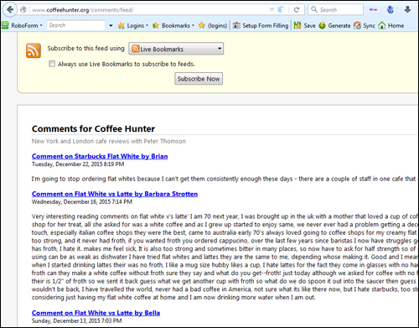Focus the RoboForm toolbar Search box
The width and height of the screenshot is (419, 328).
click(x=75, y=25)
